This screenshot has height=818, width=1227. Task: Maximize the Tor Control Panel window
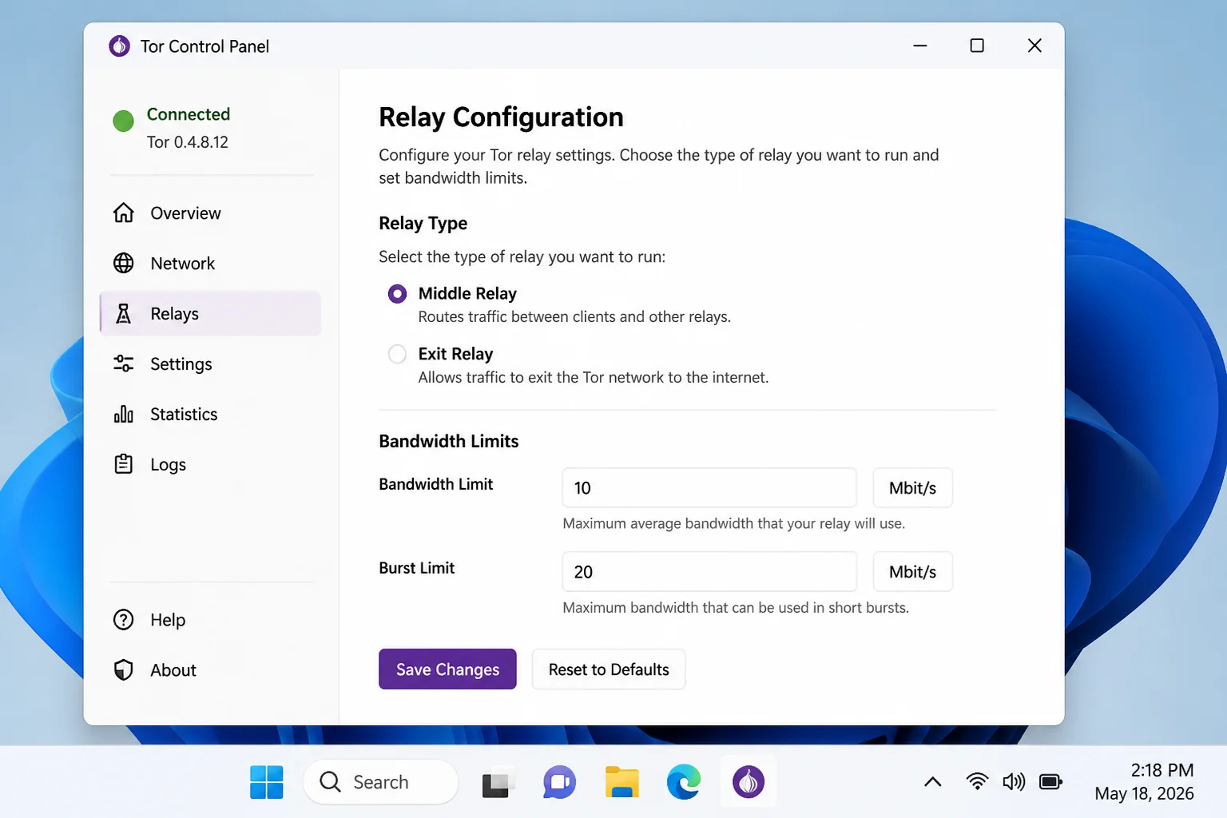(x=977, y=46)
